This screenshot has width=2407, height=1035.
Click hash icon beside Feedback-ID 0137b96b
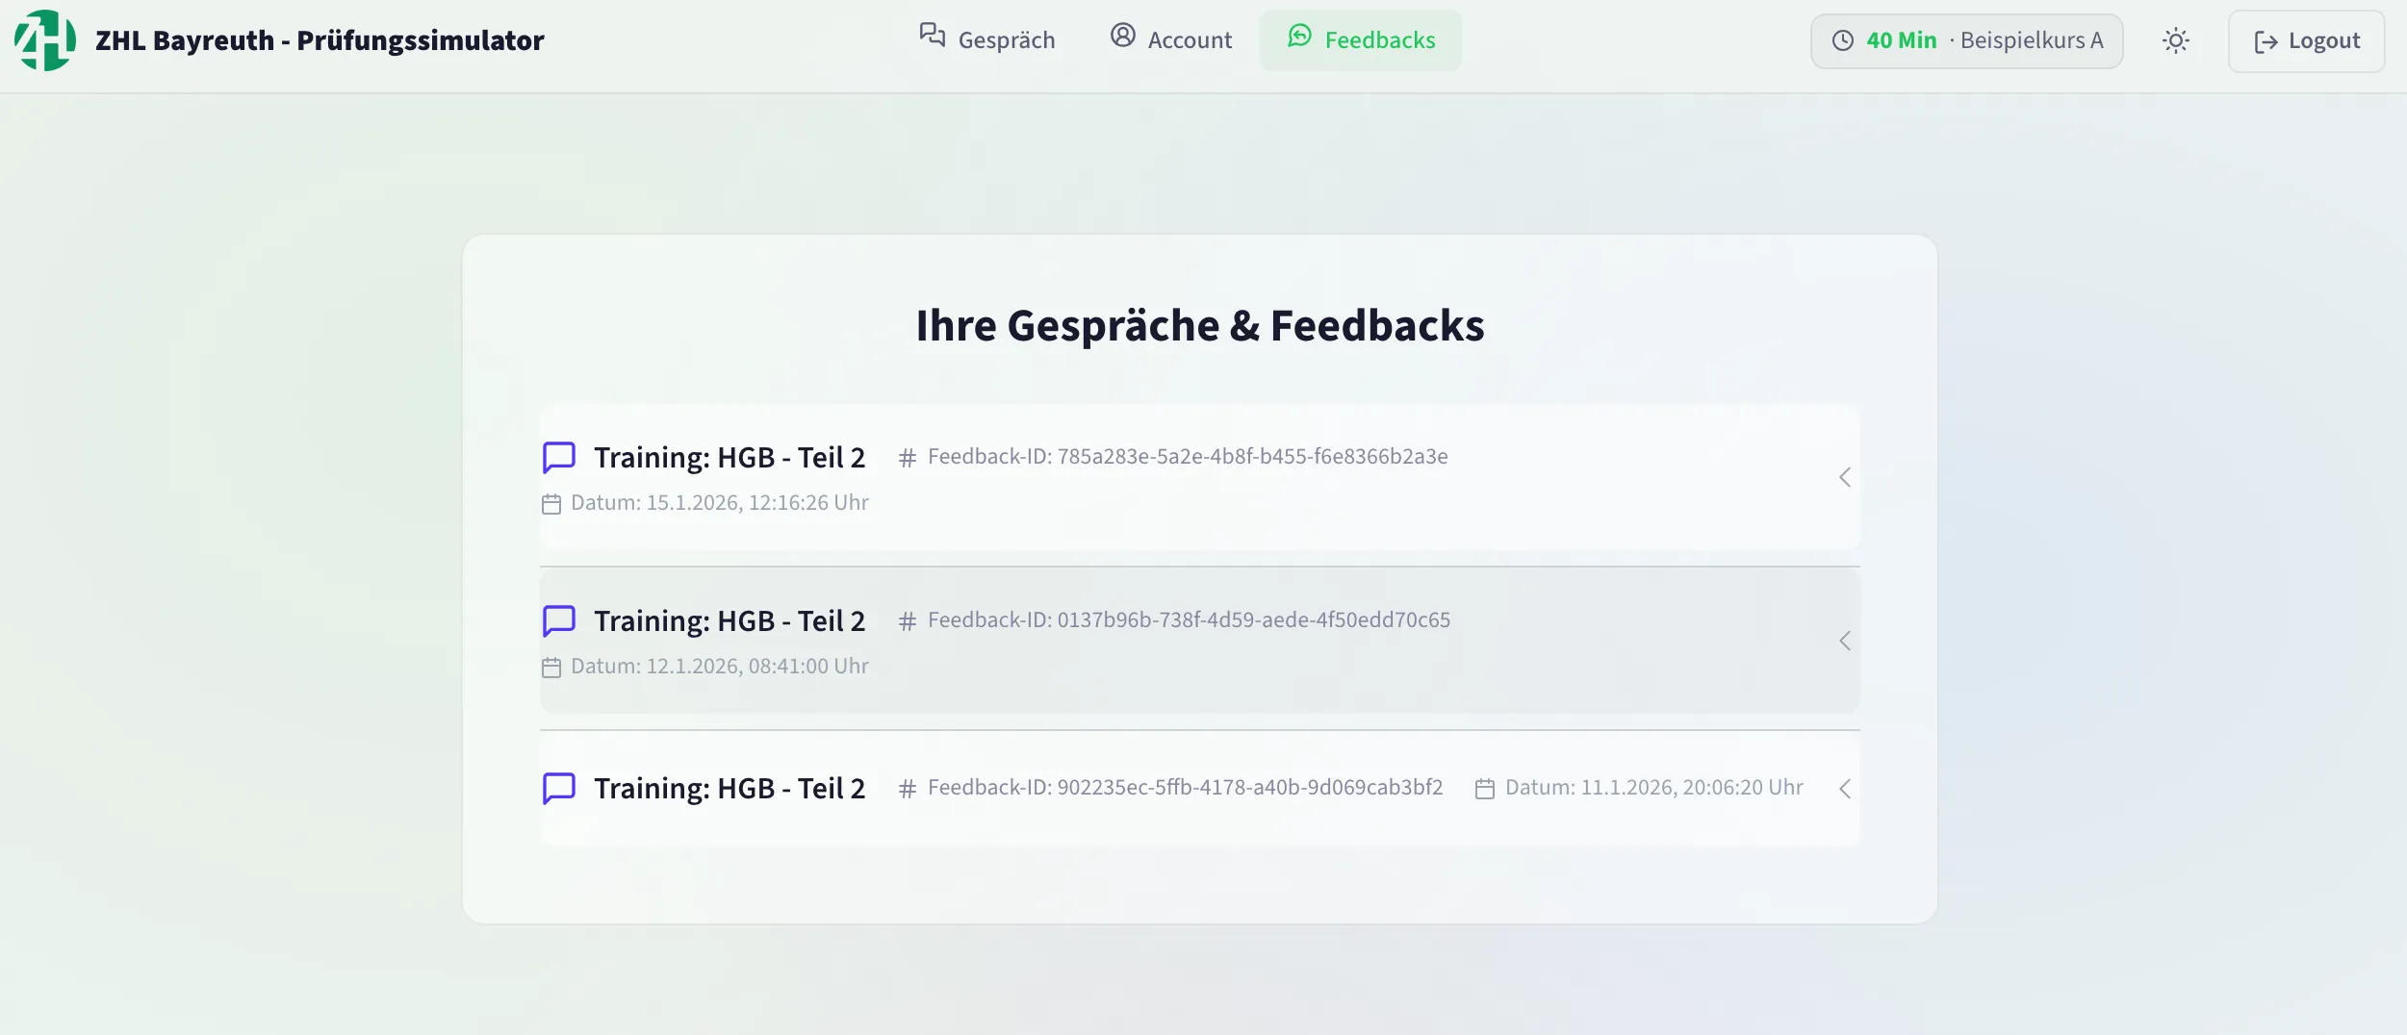[907, 621]
